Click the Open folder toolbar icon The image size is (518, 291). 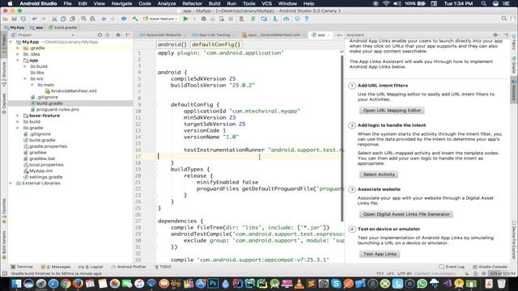[6, 19]
